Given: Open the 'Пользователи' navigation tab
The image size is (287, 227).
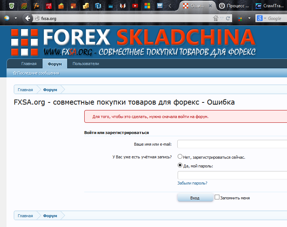Looking at the screenshot, I should pyautogui.click(x=86, y=64).
